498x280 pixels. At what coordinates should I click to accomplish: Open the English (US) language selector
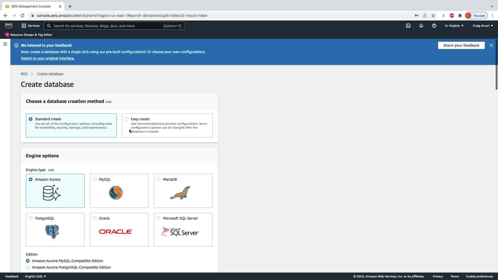pyautogui.click(x=36, y=276)
